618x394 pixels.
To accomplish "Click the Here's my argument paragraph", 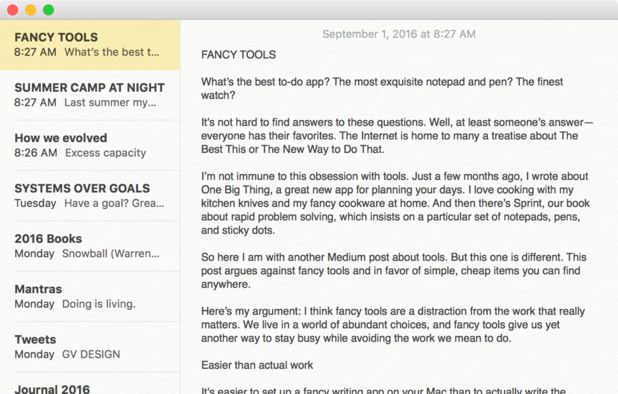I will pos(393,325).
